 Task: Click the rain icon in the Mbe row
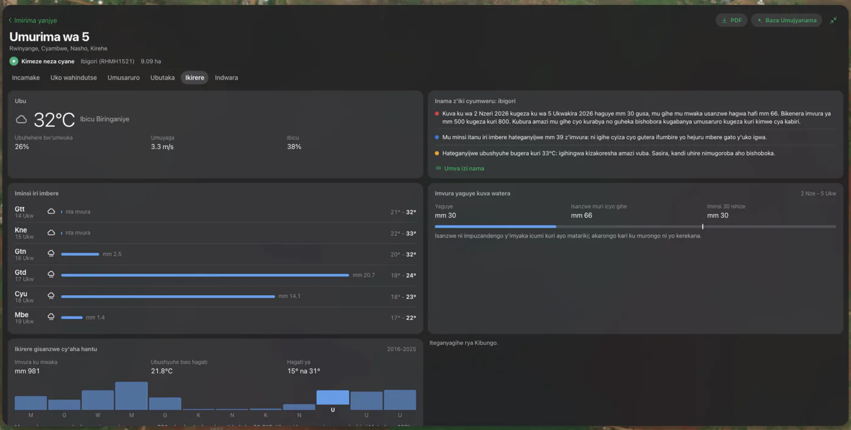point(51,318)
